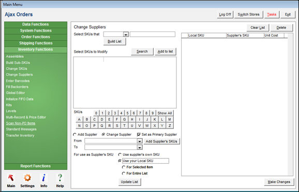Click the blue Info icon
The image size is (299, 192).
[x=43, y=178]
